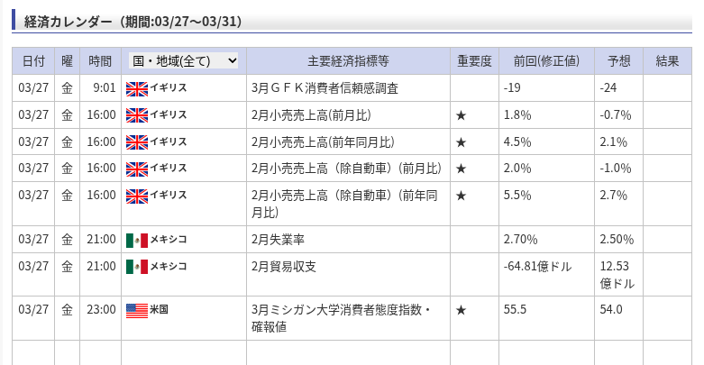Open the 国・地域(全て) country dropdown

[184, 61]
